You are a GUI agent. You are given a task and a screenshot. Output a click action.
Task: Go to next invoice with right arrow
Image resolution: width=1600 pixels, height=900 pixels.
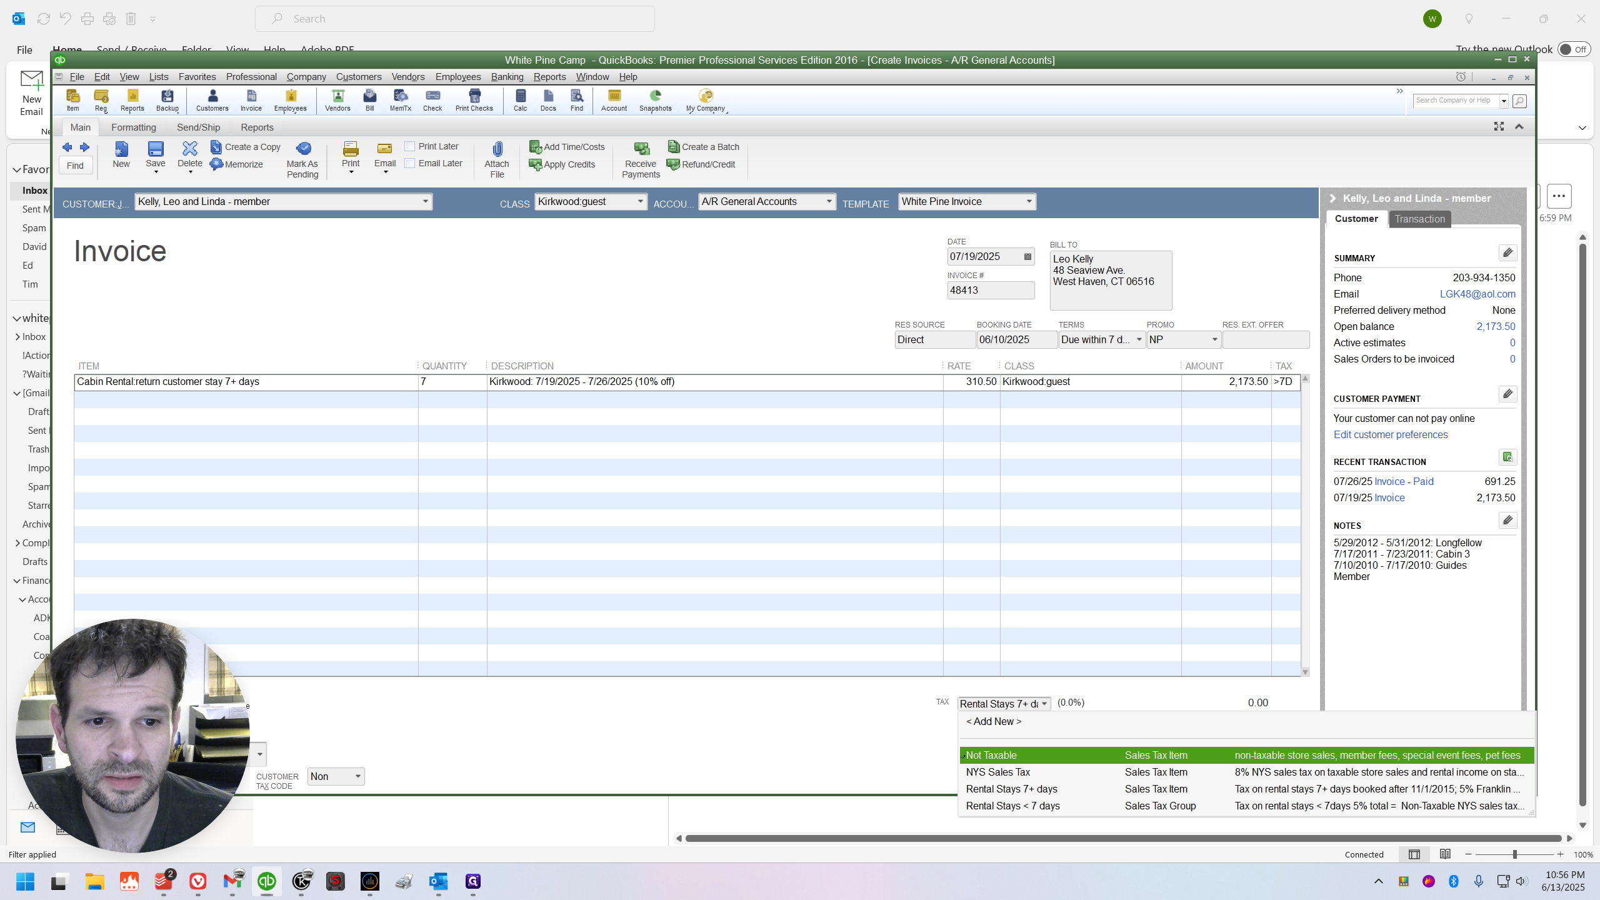(84, 147)
